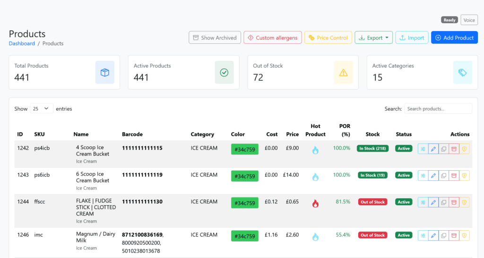Open allergen shield icon for product 1242
This screenshot has width=484, height=258.
[x=464, y=149]
